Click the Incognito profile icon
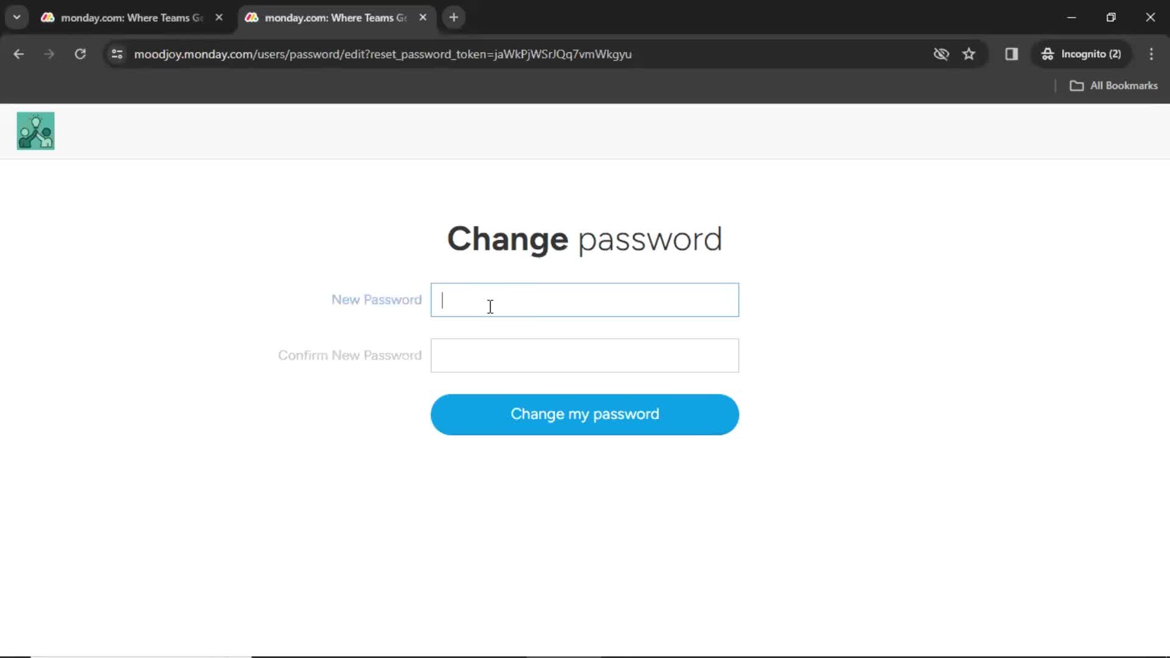This screenshot has width=1170, height=658. pyautogui.click(x=1047, y=54)
